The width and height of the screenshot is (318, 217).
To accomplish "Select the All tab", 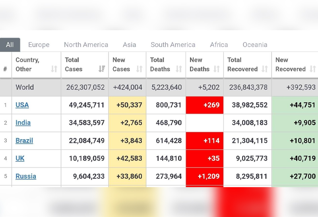I will point(10,45).
